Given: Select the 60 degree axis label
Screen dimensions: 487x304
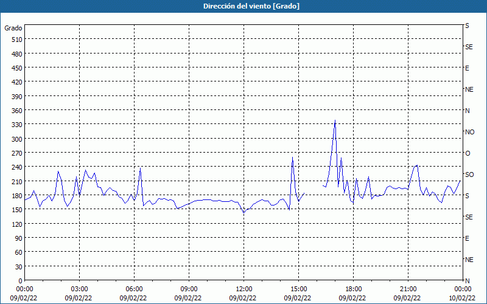Looking at the screenshot, I should tap(19, 252).
